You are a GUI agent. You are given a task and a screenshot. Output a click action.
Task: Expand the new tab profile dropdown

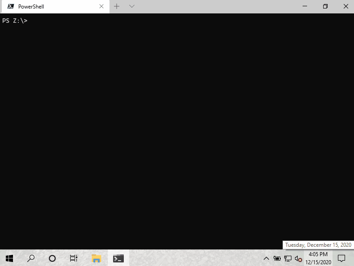coord(132,6)
